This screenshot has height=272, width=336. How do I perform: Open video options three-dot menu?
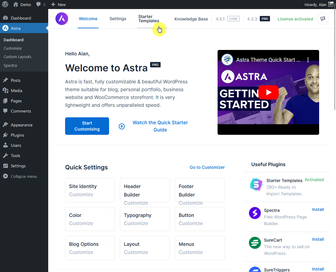point(308,60)
